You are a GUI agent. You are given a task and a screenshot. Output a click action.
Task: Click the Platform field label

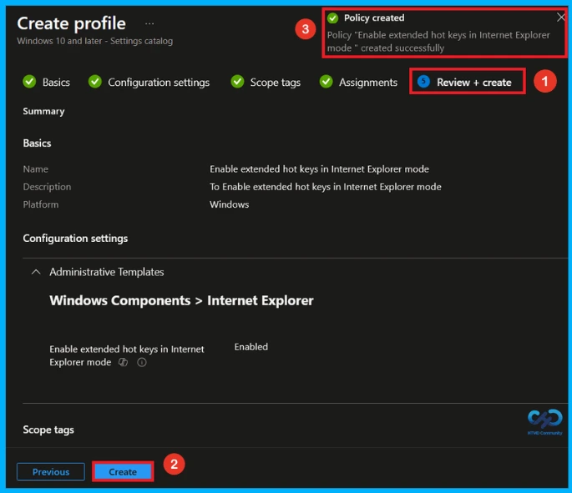pyautogui.click(x=40, y=204)
